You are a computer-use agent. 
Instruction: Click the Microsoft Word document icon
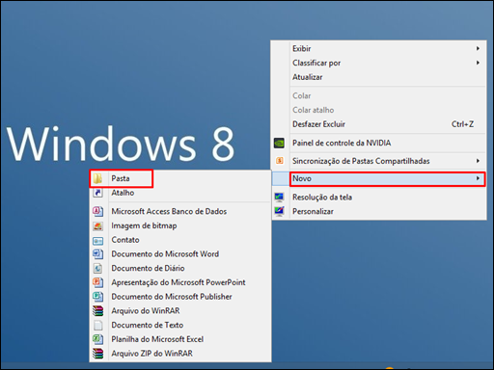97,254
